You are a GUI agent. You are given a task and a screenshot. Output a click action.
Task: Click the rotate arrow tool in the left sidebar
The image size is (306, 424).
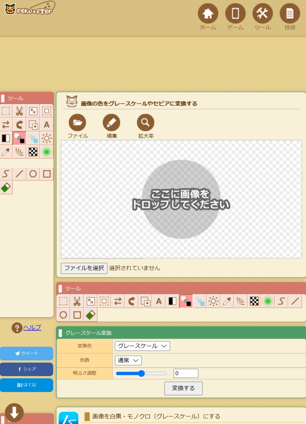pyautogui.click(x=19, y=125)
